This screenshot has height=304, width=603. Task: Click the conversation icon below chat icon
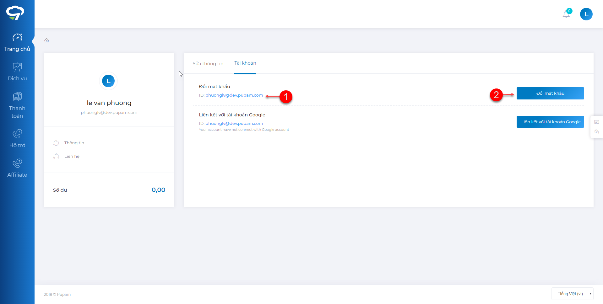click(x=597, y=132)
